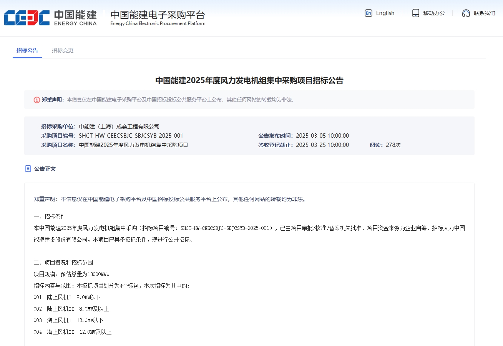Click the 公告正文 section heading
This screenshot has height=346, width=503.
click(45, 169)
